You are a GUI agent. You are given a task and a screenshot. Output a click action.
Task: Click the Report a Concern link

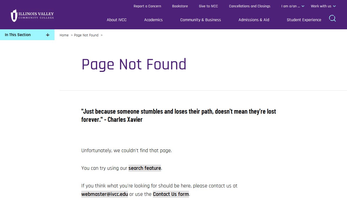(147, 6)
